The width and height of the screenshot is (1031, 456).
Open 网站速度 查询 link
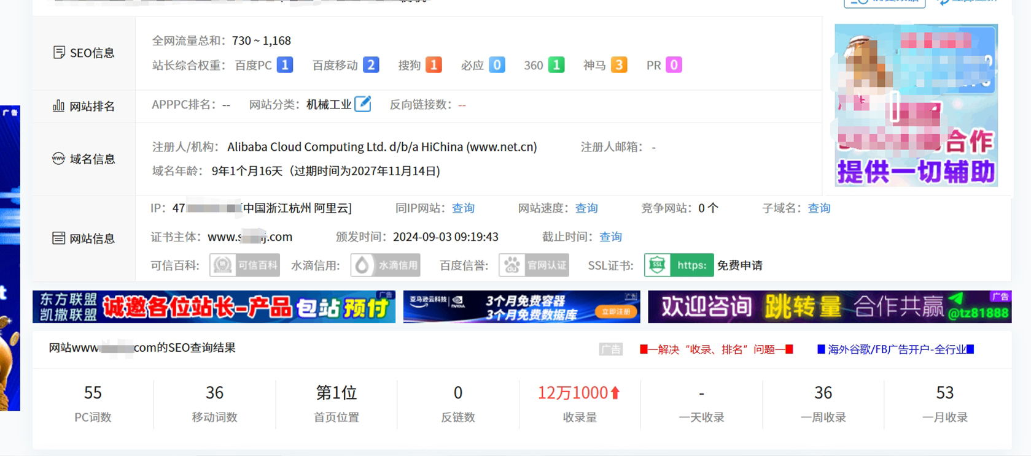586,208
